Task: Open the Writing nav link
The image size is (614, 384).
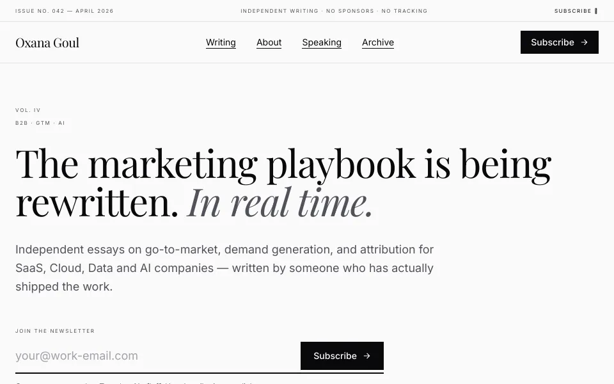Action: [221, 42]
